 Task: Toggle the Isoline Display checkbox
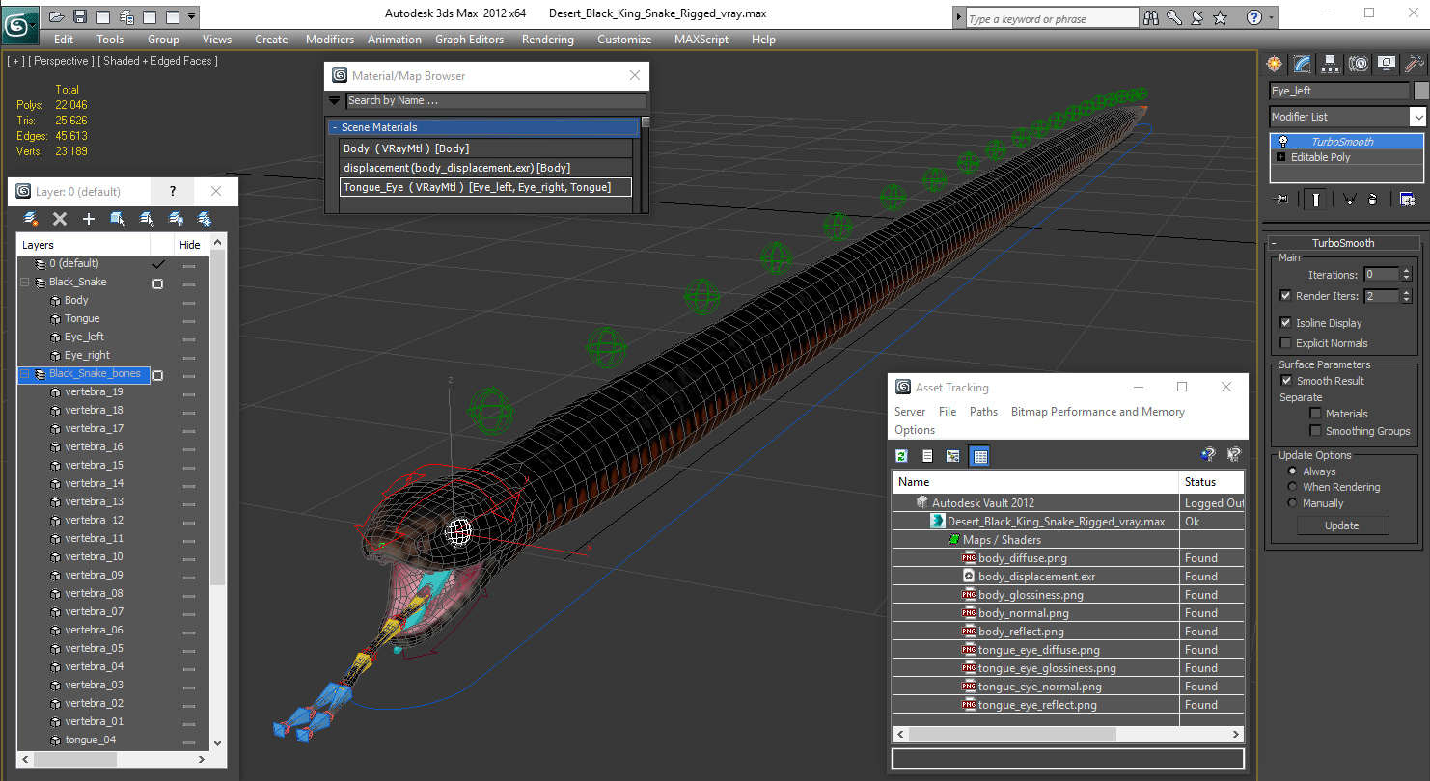pyautogui.click(x=1285, y=323)
